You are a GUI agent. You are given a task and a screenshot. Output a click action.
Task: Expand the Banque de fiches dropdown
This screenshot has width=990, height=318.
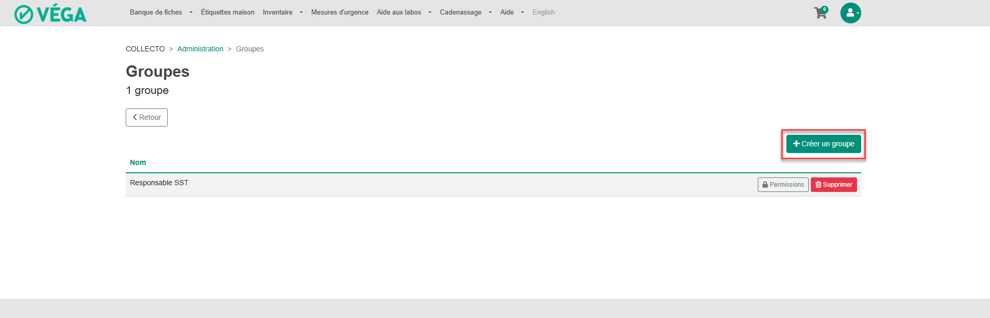coord(161,12)
